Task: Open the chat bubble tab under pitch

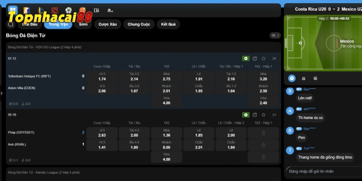Action: pos(292,78)
